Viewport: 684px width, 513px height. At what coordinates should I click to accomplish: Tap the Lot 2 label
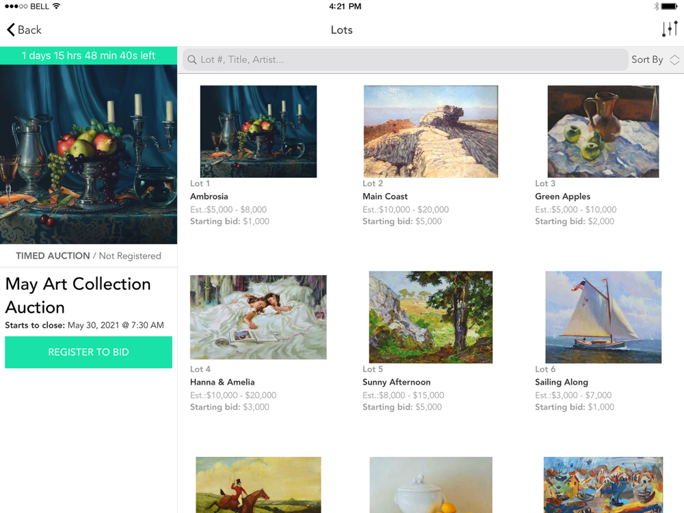(x=373, y=183)
